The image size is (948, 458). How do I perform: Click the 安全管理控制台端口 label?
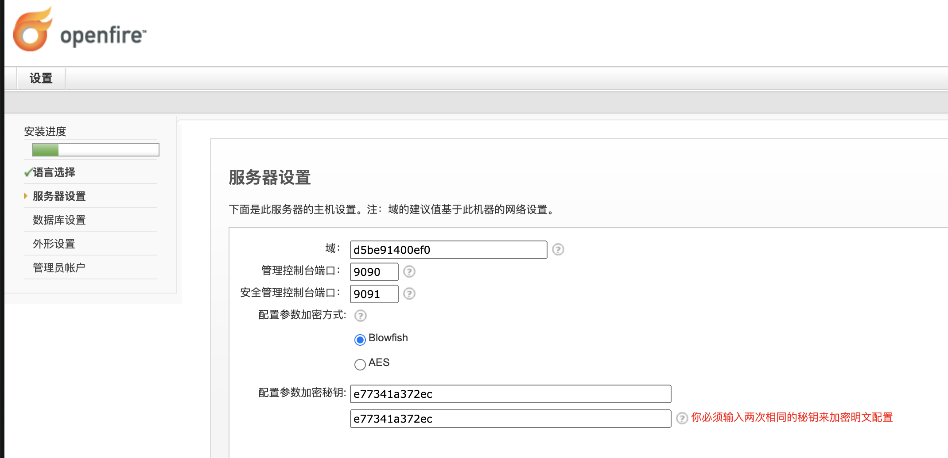point(290,293)
